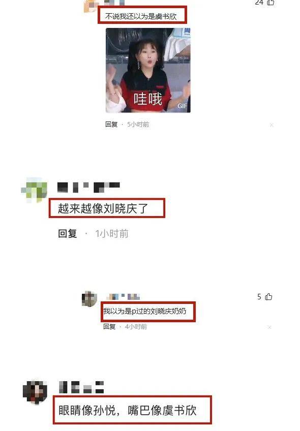Click 回复 beside 4小时前
300x431 pixels.
click(109, 326)
